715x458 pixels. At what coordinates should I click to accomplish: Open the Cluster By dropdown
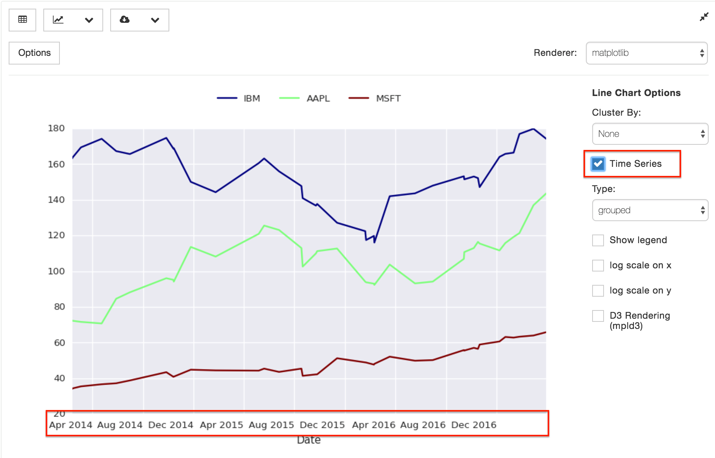point(650,134)
